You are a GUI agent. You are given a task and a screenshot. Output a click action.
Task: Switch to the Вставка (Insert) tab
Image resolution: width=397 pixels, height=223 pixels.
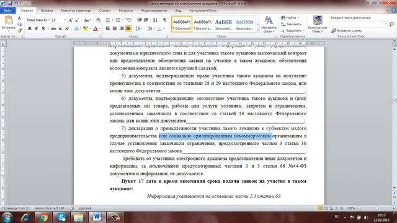pyautogui.click(x=47, y=11)
